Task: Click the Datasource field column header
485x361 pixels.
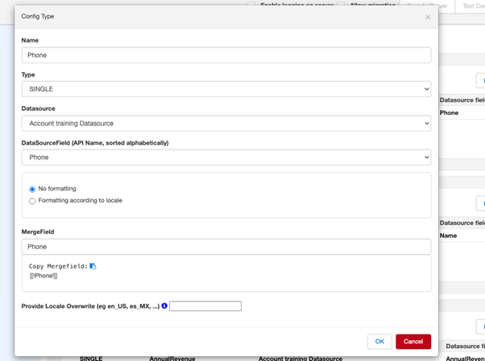Action: click(x=462, y=101)
